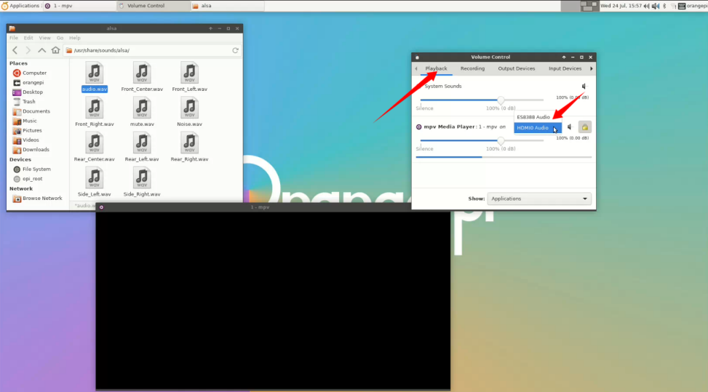Switch to the 1 - mpv taskbar button
This screenshot has height=392, width=708.
(79, 6)
